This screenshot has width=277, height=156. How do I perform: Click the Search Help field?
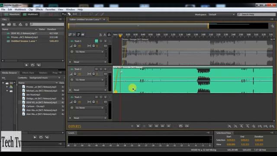(257, 14)
